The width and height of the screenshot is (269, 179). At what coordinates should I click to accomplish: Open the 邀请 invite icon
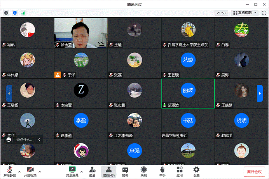coord(92,171)
